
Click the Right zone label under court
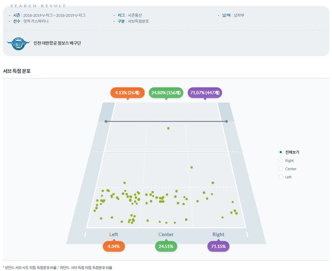point(218,234)
